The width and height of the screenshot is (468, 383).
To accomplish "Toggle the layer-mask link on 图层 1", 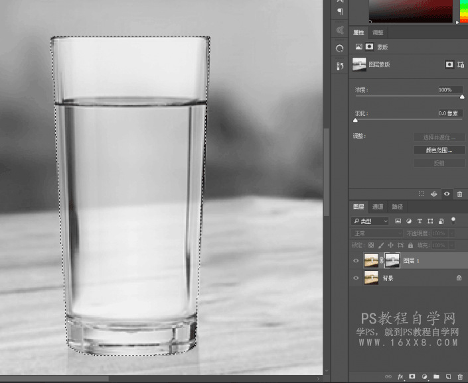I will click(x=382, y=260).
